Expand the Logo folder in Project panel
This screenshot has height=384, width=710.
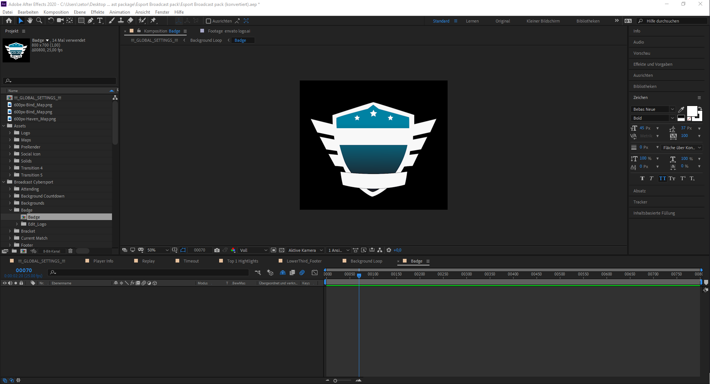(10, 133)
